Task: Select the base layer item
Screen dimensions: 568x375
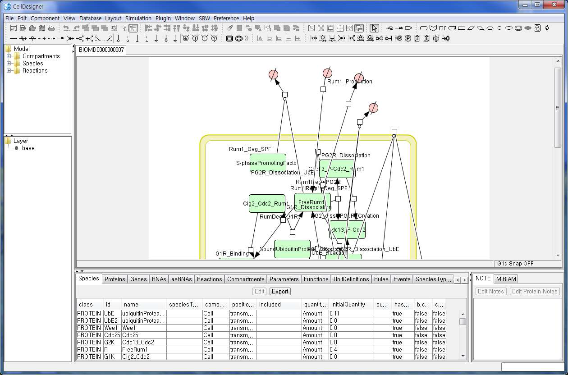Action: pyautogui.click(x=28, y=148)
